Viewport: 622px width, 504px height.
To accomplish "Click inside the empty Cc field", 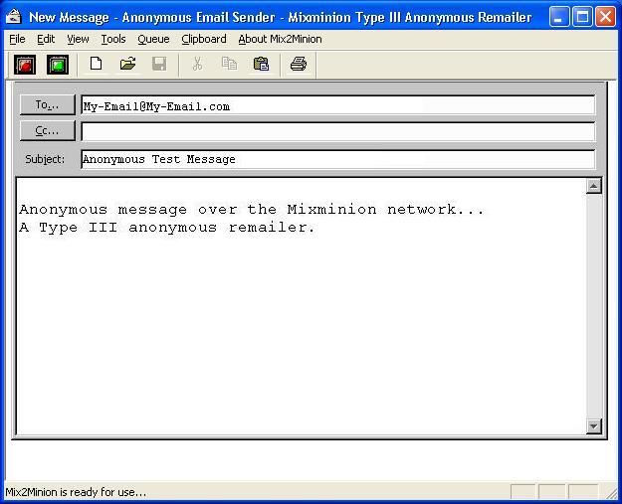I will tap(338, 131).
